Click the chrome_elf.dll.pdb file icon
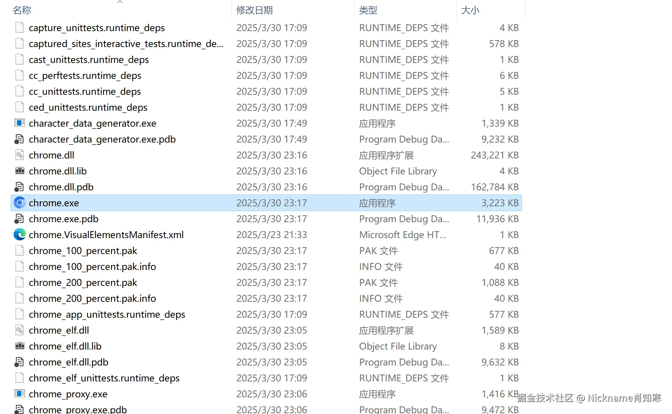Screen dimensions: 672x414 click(19, 362)
